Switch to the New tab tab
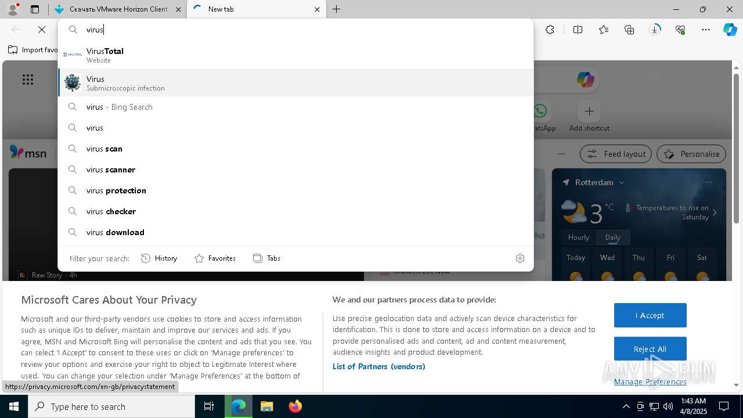743x418 pixels. tap(258, 9)
